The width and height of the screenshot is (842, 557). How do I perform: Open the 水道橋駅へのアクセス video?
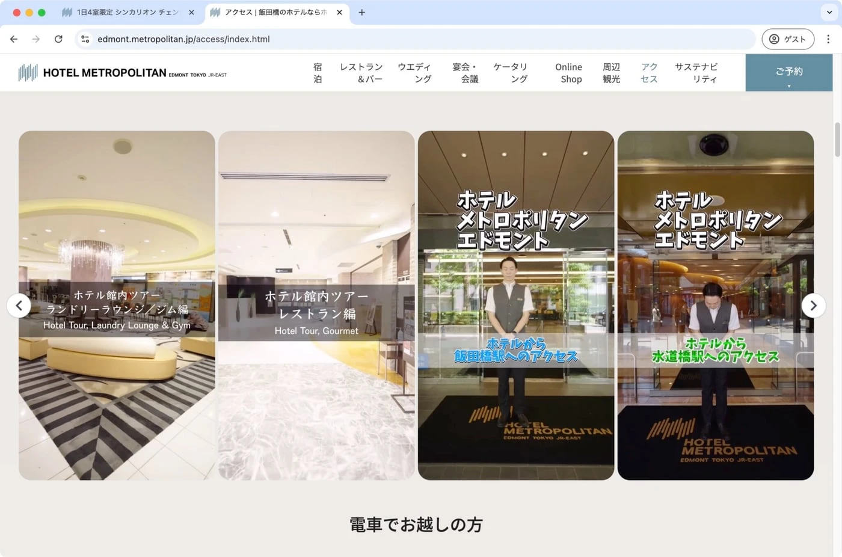coord(716,306)
